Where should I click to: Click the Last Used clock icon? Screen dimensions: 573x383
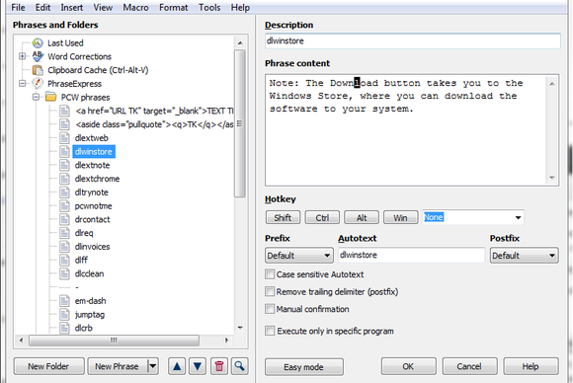pyautogui.click(x=38, y=43)
